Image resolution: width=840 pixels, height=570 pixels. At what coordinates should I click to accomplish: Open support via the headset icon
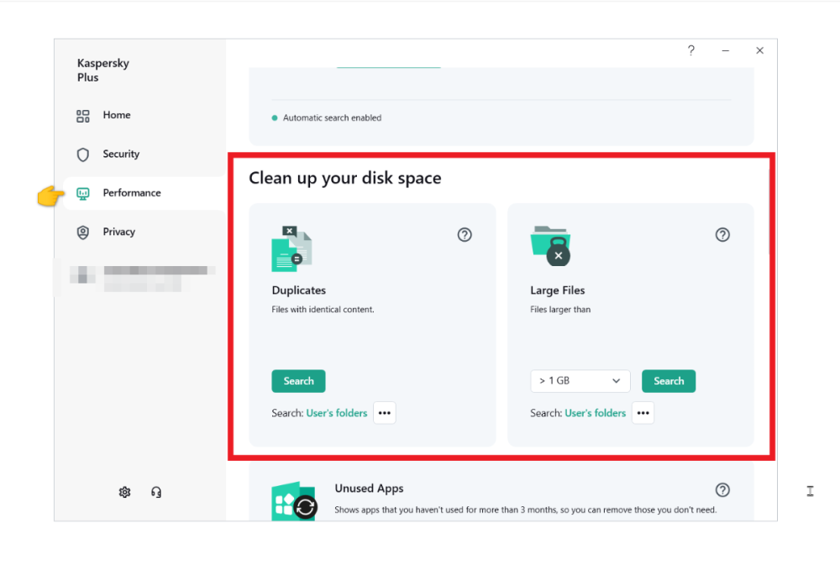[156, 492]
